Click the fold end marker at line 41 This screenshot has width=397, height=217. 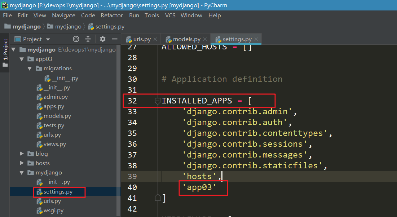tap(158, 198)
